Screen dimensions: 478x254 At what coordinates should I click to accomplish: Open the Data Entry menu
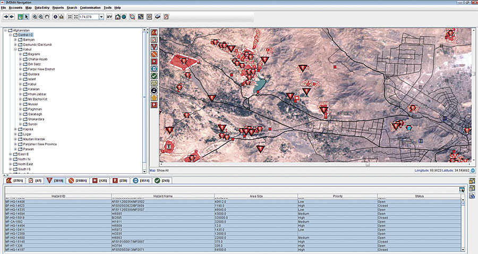tap(42, 8)
